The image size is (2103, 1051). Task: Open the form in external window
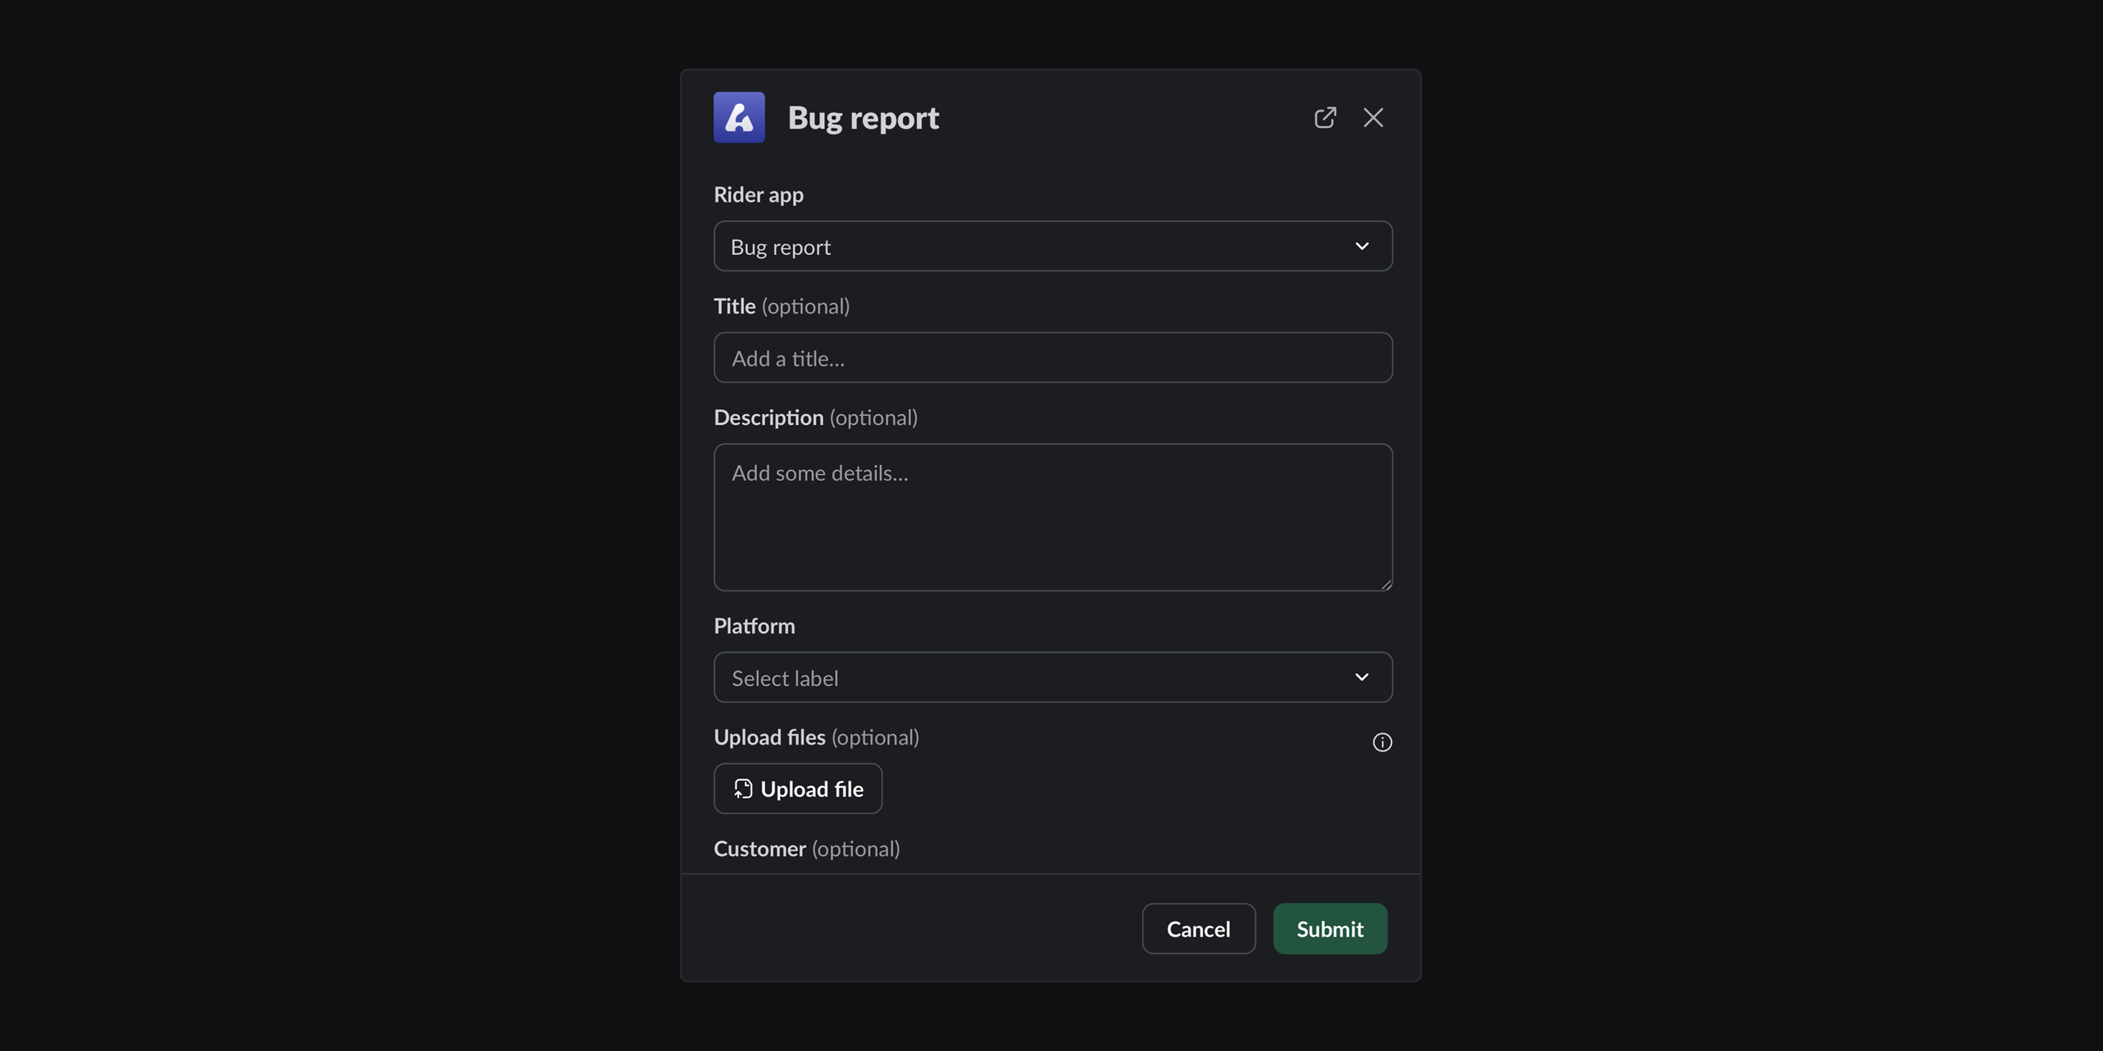1325,117
